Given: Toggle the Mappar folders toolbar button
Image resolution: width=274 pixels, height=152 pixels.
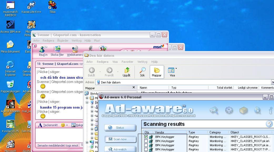Looking at the screenshot, I should coord(157,72).
